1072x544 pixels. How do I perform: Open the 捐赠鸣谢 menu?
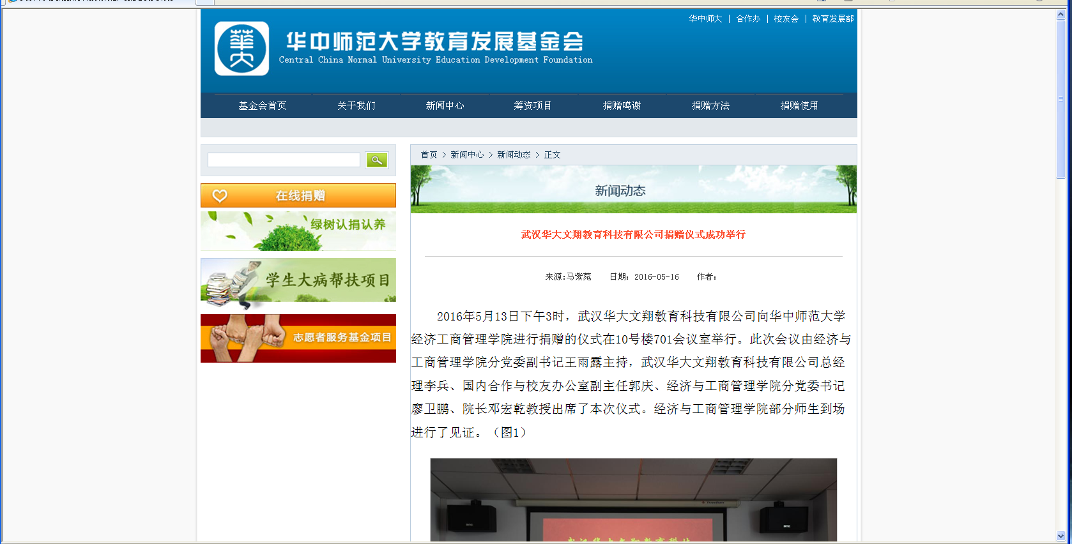click(622, 106)
